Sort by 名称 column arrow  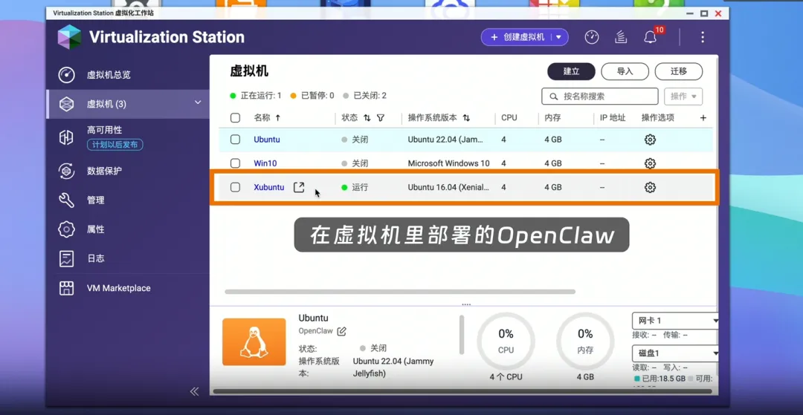pos(278,117)
